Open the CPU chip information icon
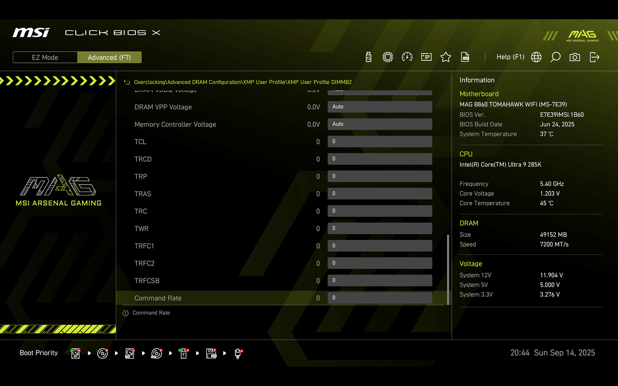This screenshot has width=618, height=386. click(x=387, y=57)
